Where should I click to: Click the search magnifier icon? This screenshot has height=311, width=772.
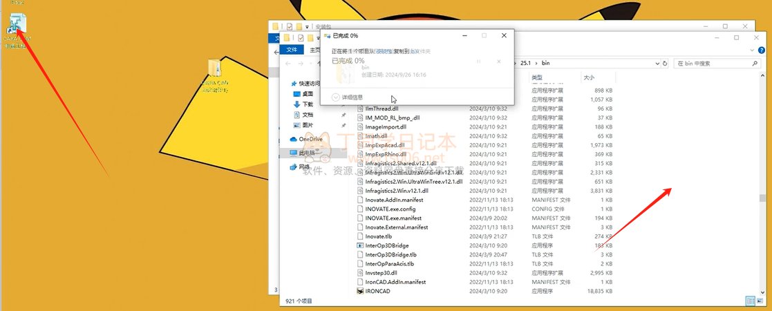pyautogui.click(x=755, y=64)
